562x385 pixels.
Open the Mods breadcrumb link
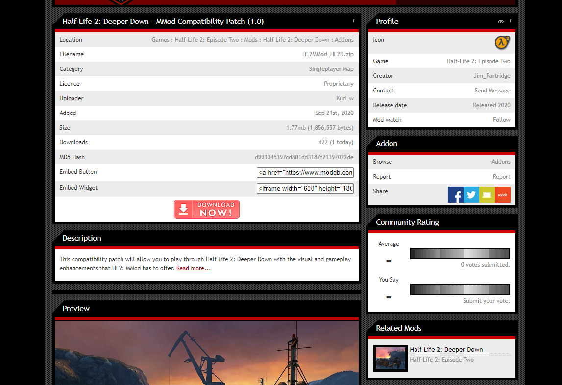(251, 40)
